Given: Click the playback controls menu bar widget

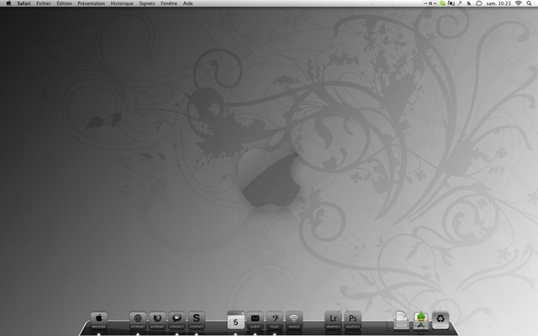Looking at the screenshot, I should (430, 3).
